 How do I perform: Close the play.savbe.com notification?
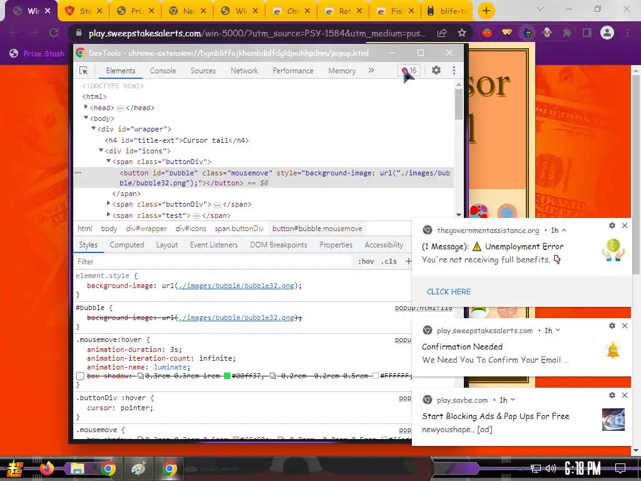[x=625, y=395]
